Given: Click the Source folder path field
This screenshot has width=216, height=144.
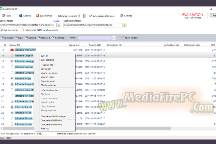Looking at the screenshot, I should click(x=28, y=25).
